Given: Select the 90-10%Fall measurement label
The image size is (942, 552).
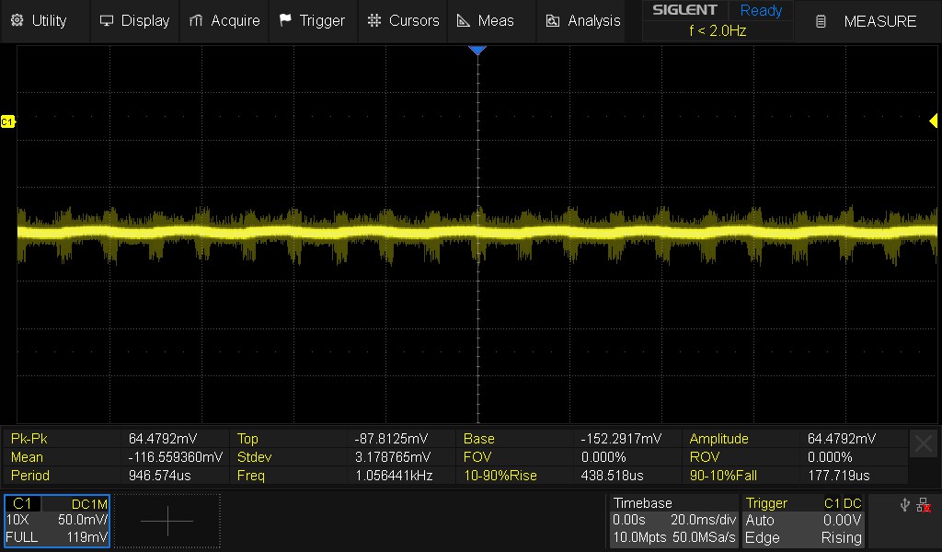Looking at the screenshot, I should click(x=723, y=476).
